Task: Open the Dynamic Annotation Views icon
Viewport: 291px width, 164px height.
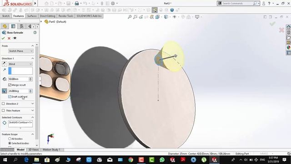Action: [152, 17]
